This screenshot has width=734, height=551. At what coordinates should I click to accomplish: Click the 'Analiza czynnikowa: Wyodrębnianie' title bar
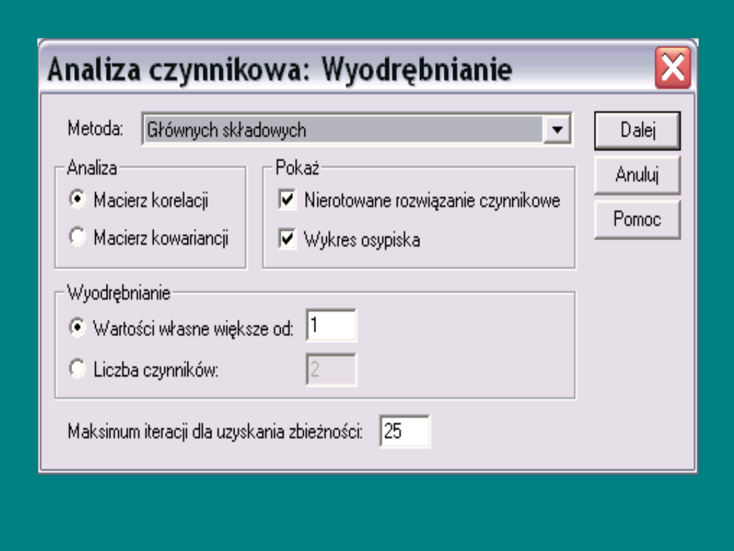point(279,70)
